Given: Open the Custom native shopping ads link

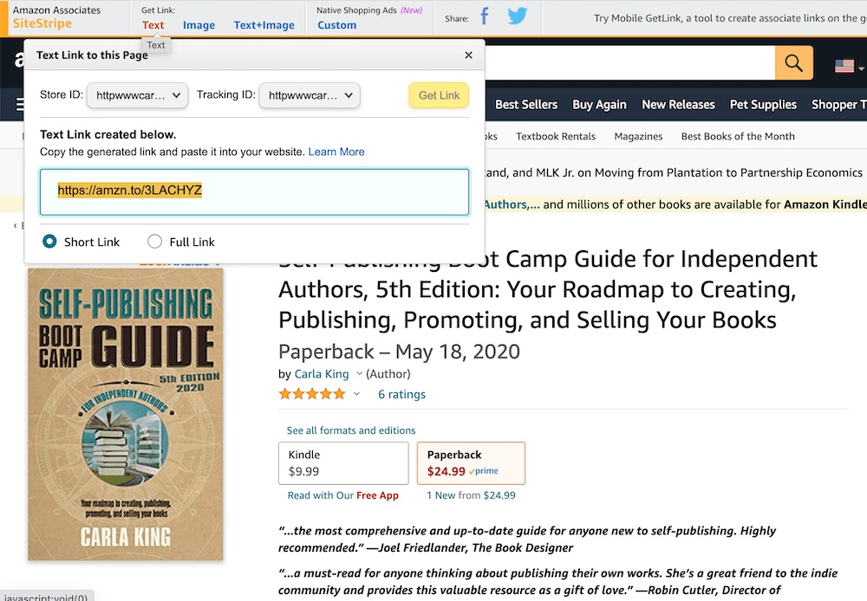Looking at the screenshot, I should [336, 25].
